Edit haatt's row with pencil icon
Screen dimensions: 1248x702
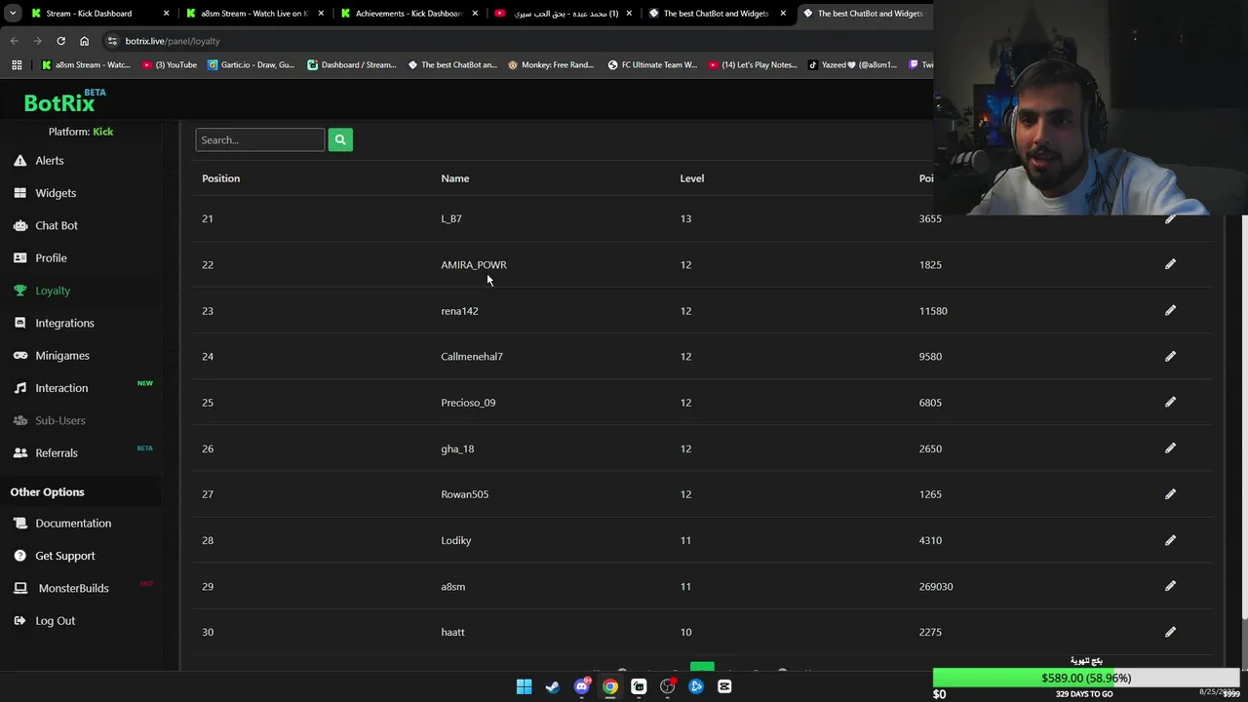1170,632
